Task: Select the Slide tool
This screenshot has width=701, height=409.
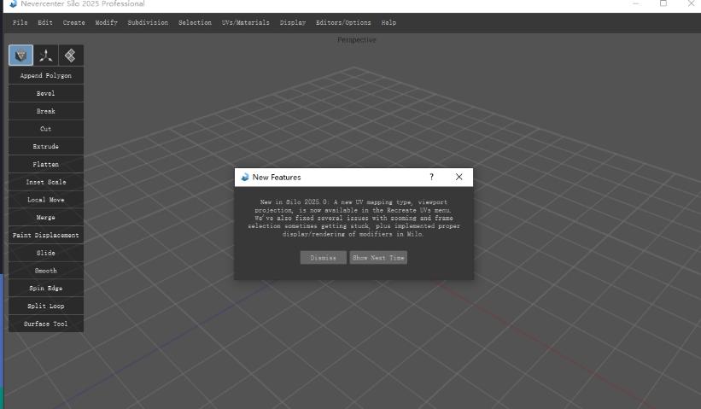Action: pyautogui.click(x=46, y=253)
